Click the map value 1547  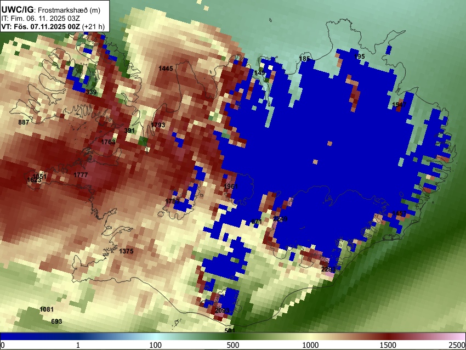[399, 104]
